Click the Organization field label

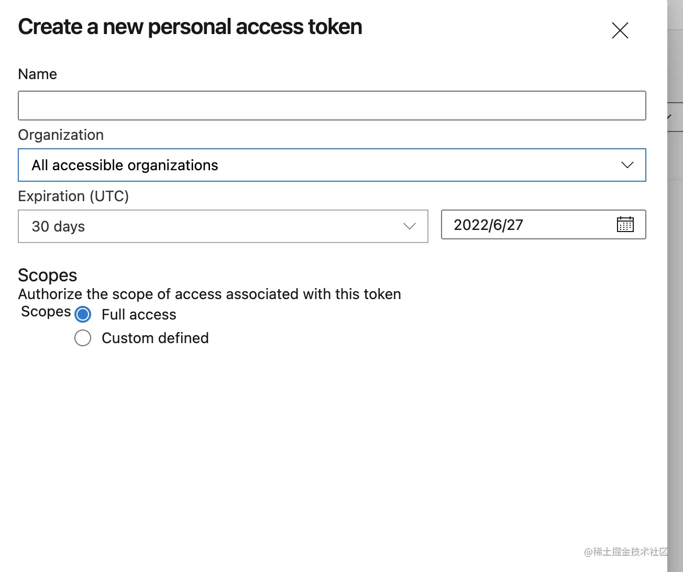click(61, 135)
